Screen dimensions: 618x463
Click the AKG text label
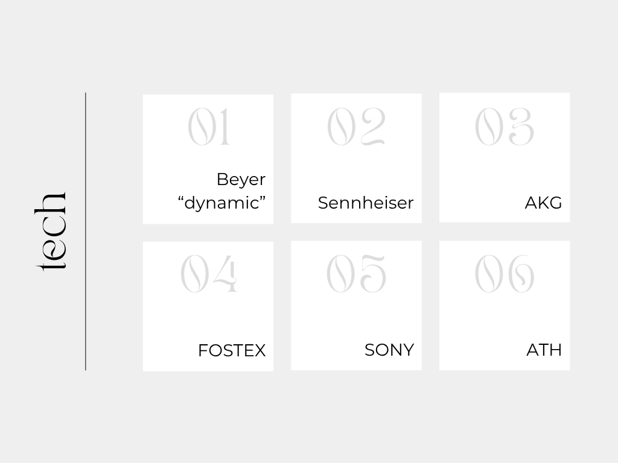[x=543, y=203]
